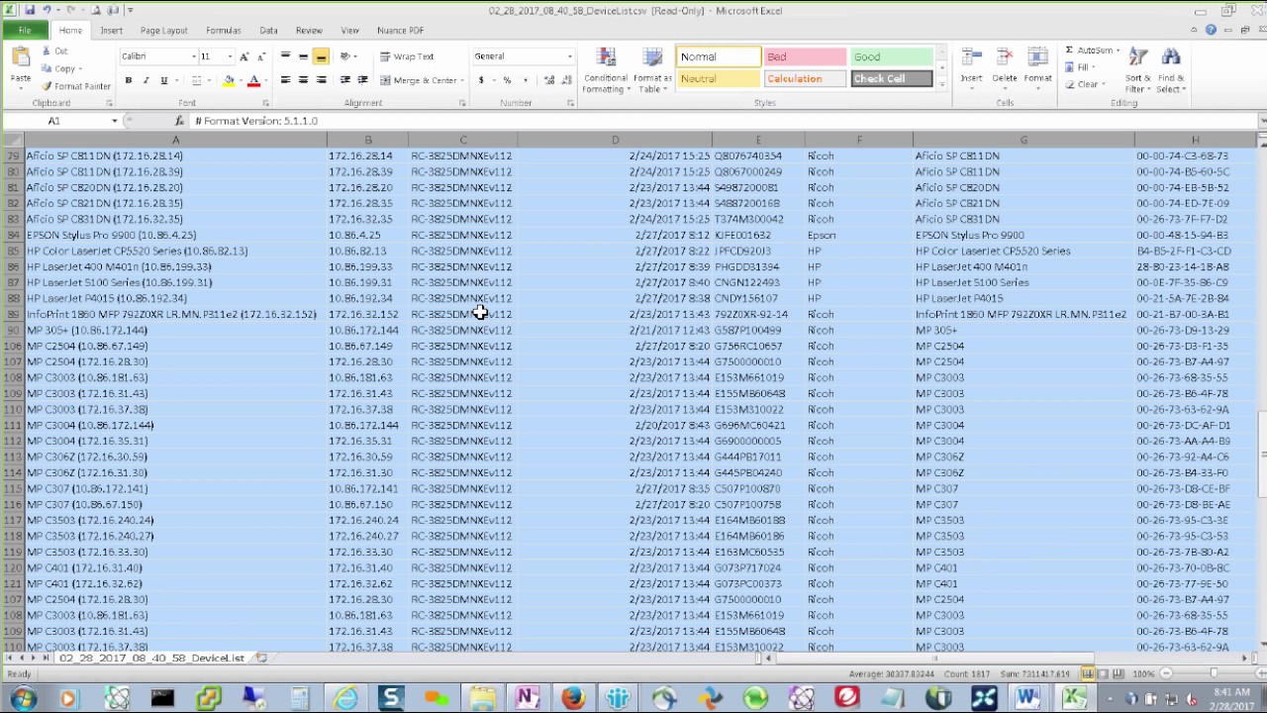Toggle middle align

(303, 56)
